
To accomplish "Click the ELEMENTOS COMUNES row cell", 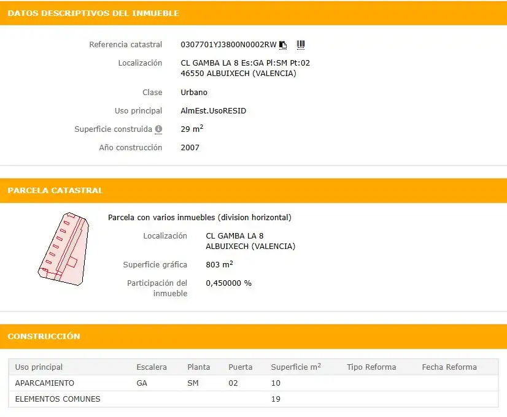I will [x=58, y=399].
